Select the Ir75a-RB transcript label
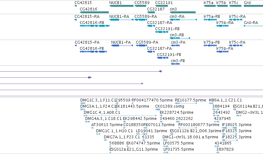 click(212, 17)
